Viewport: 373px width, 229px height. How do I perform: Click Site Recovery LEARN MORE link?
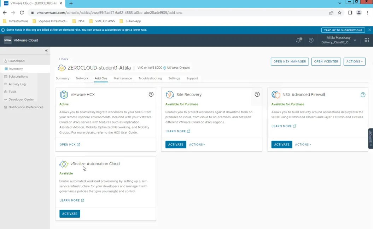point(178,131)
